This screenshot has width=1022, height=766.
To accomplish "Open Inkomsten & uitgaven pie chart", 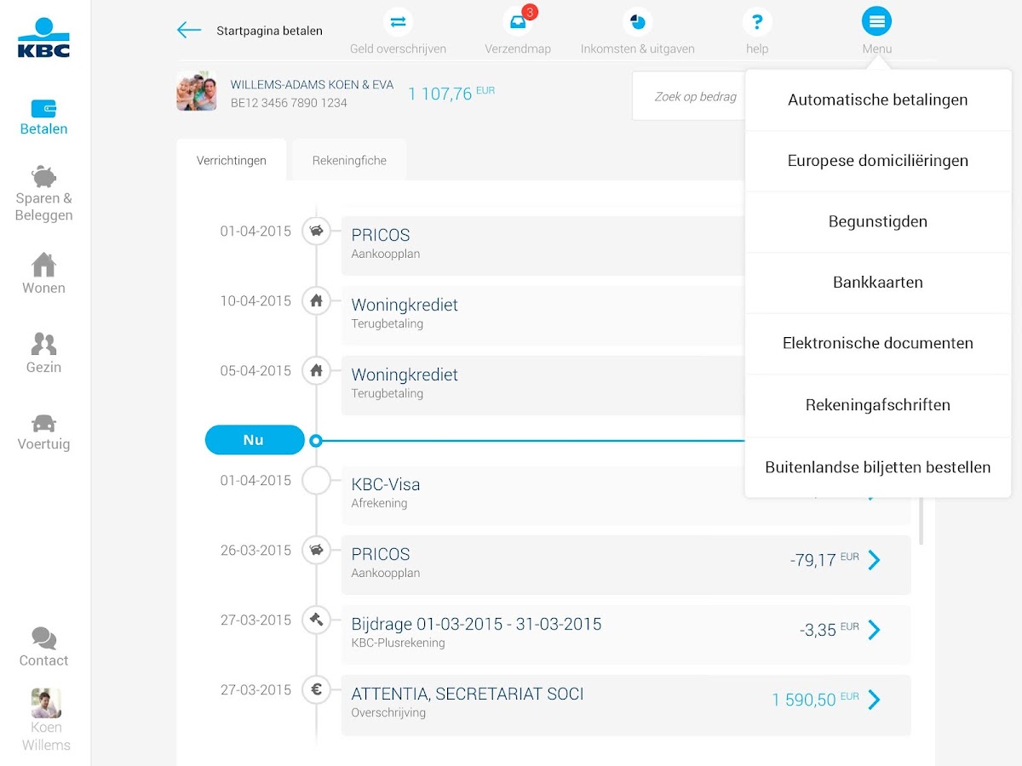I will tap(637, 21).
